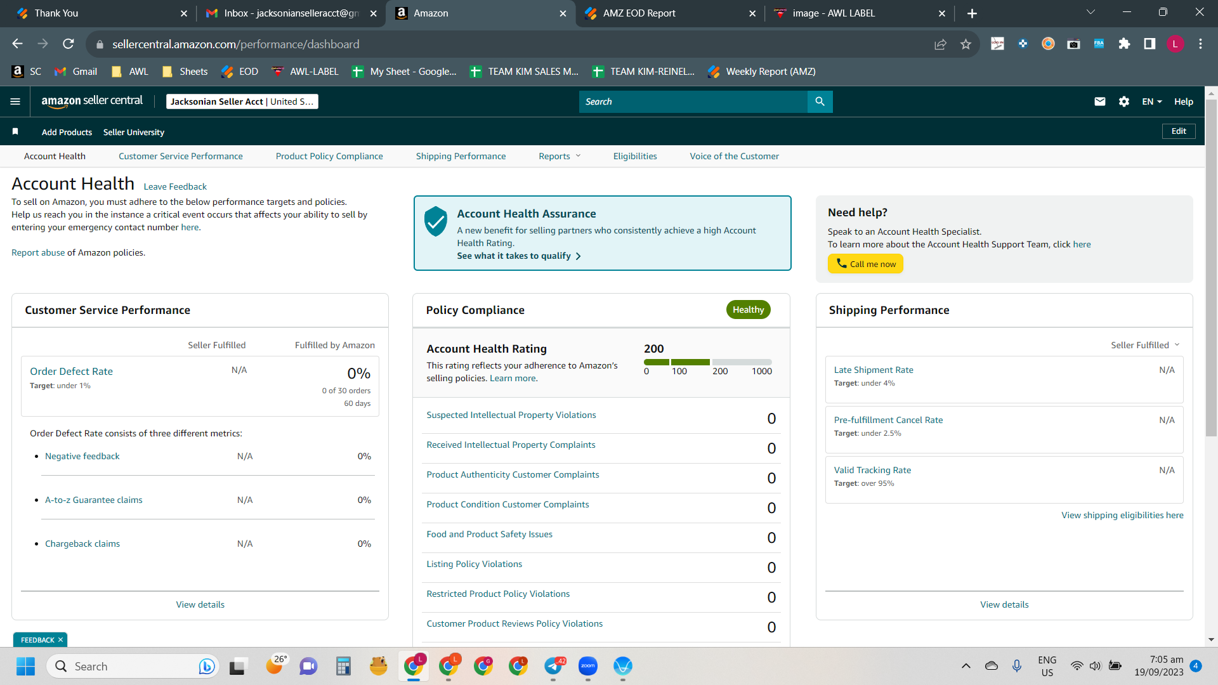Click the Seller Central search field
The height and width of the screenshot is (685, 1218).
(693, 101)
